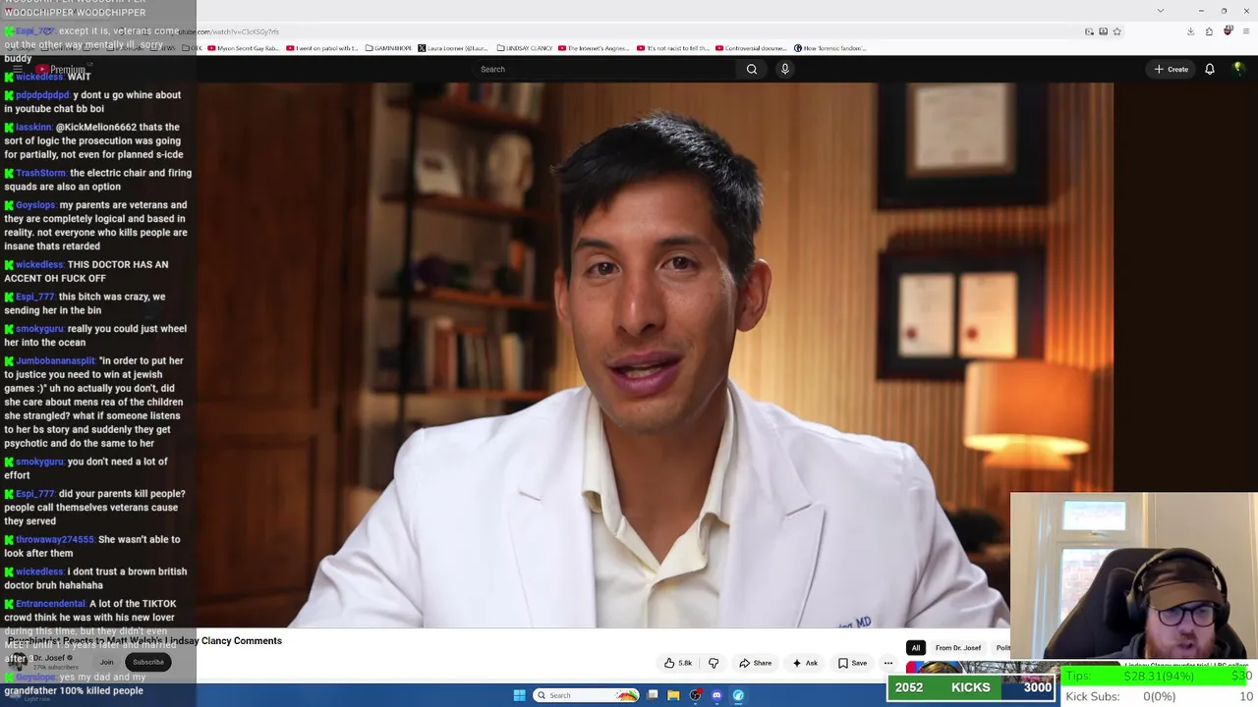Open the Laura Loomer bookmark

(x=453, y=48)
